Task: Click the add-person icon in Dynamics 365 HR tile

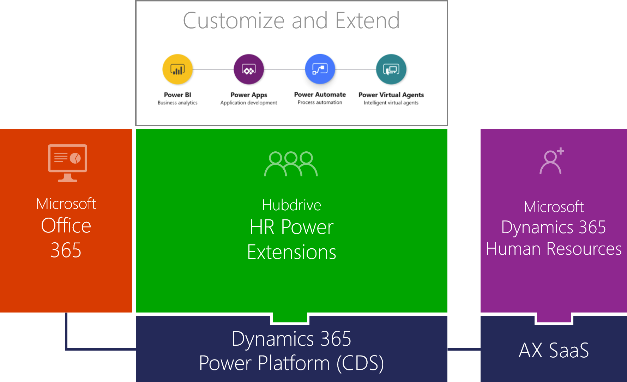Action: pos(552,161)
